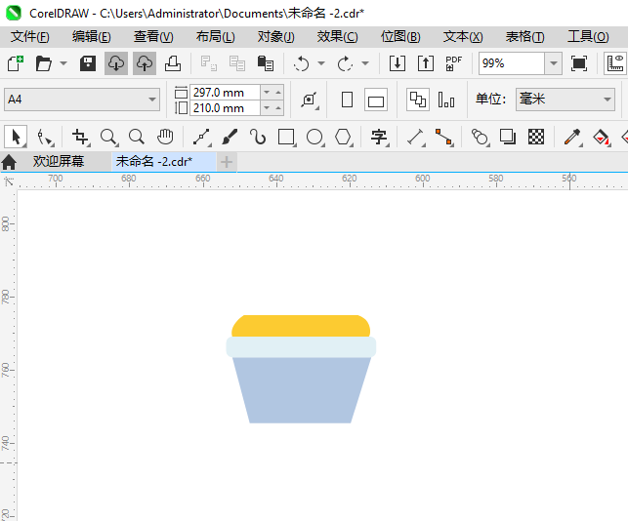Redo the last action
628x521 pixels.
pos(345,63)
